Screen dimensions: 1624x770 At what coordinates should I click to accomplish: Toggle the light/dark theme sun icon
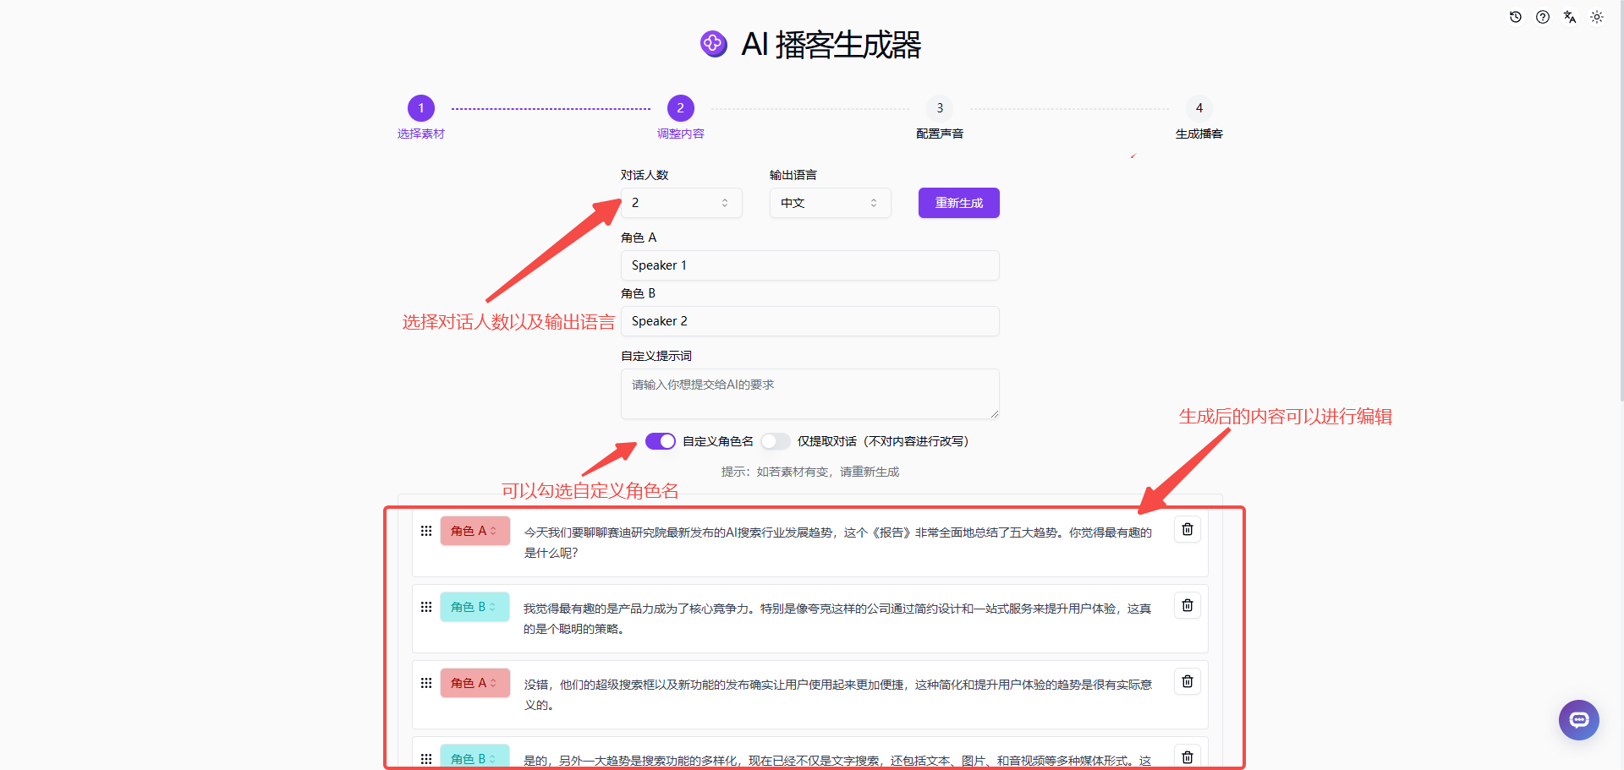pos(1597,17)
